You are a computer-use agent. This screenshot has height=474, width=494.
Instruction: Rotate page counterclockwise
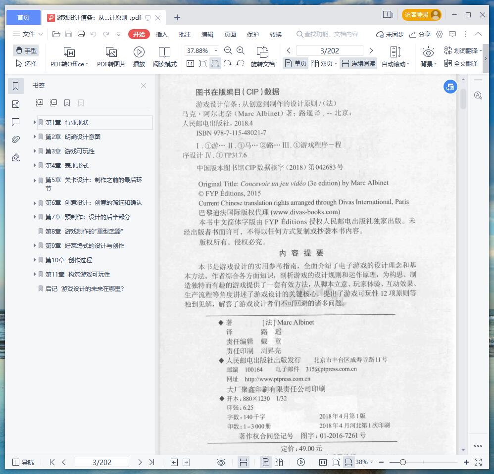tap(240, 64)
